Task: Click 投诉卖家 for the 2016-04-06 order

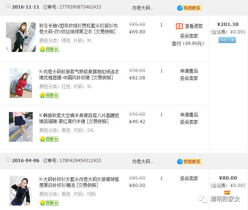Action: 189,178
